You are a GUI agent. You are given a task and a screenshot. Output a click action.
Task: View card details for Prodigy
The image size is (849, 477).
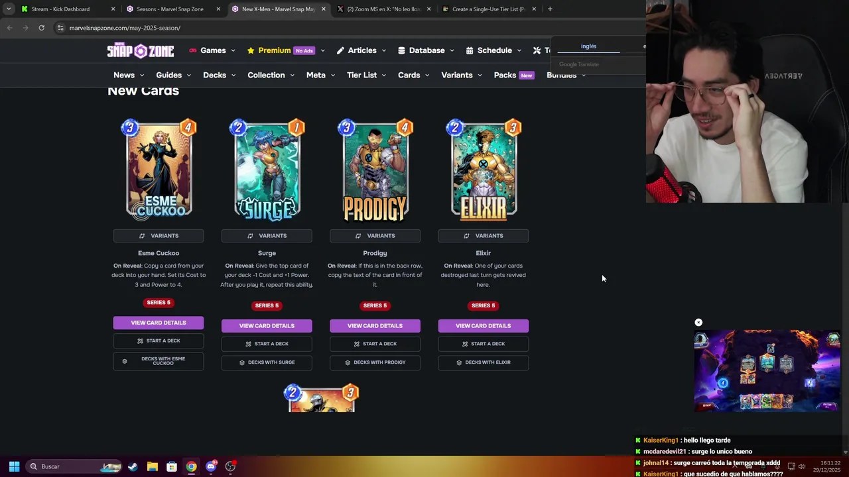[x=375, y=326]
